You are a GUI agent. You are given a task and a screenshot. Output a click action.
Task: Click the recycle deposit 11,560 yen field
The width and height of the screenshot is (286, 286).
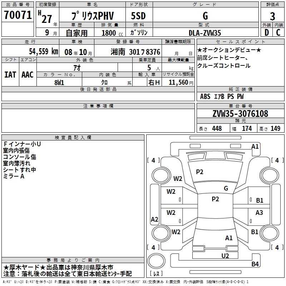point(178,82)
